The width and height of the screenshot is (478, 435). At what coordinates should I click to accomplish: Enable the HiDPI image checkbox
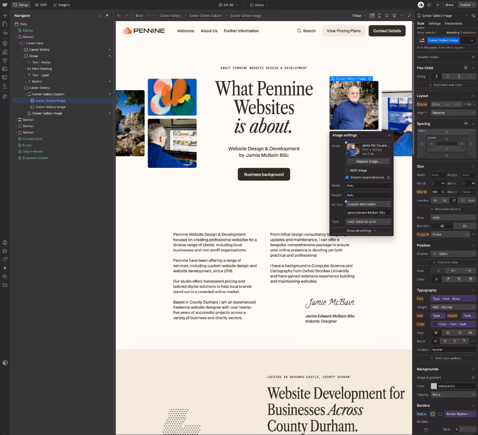pyautogui.click(x=347, y=171)
